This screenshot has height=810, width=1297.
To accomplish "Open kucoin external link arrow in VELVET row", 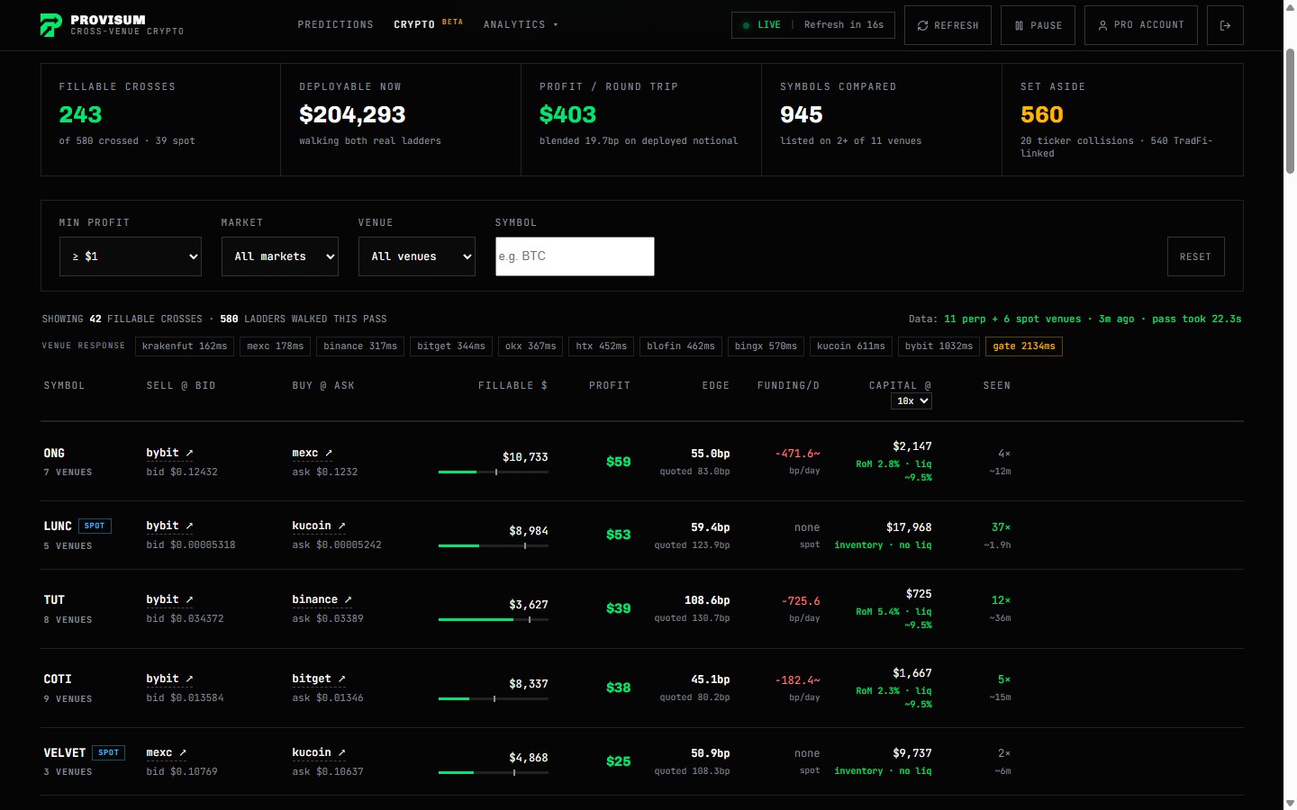I will point(341,752).
